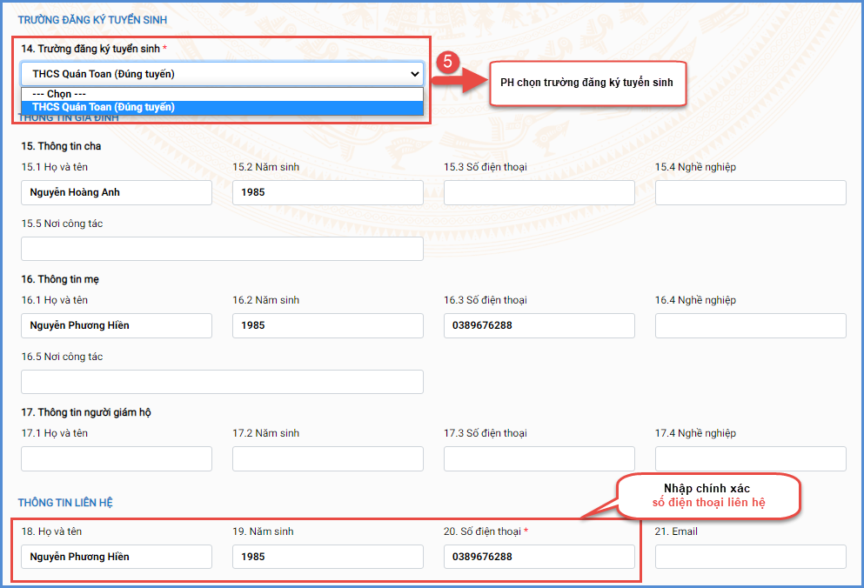Viewport: 864px width, 588px height.
Task: Click father's Nghề nghiệp field
Action: [x=750, y=193]
